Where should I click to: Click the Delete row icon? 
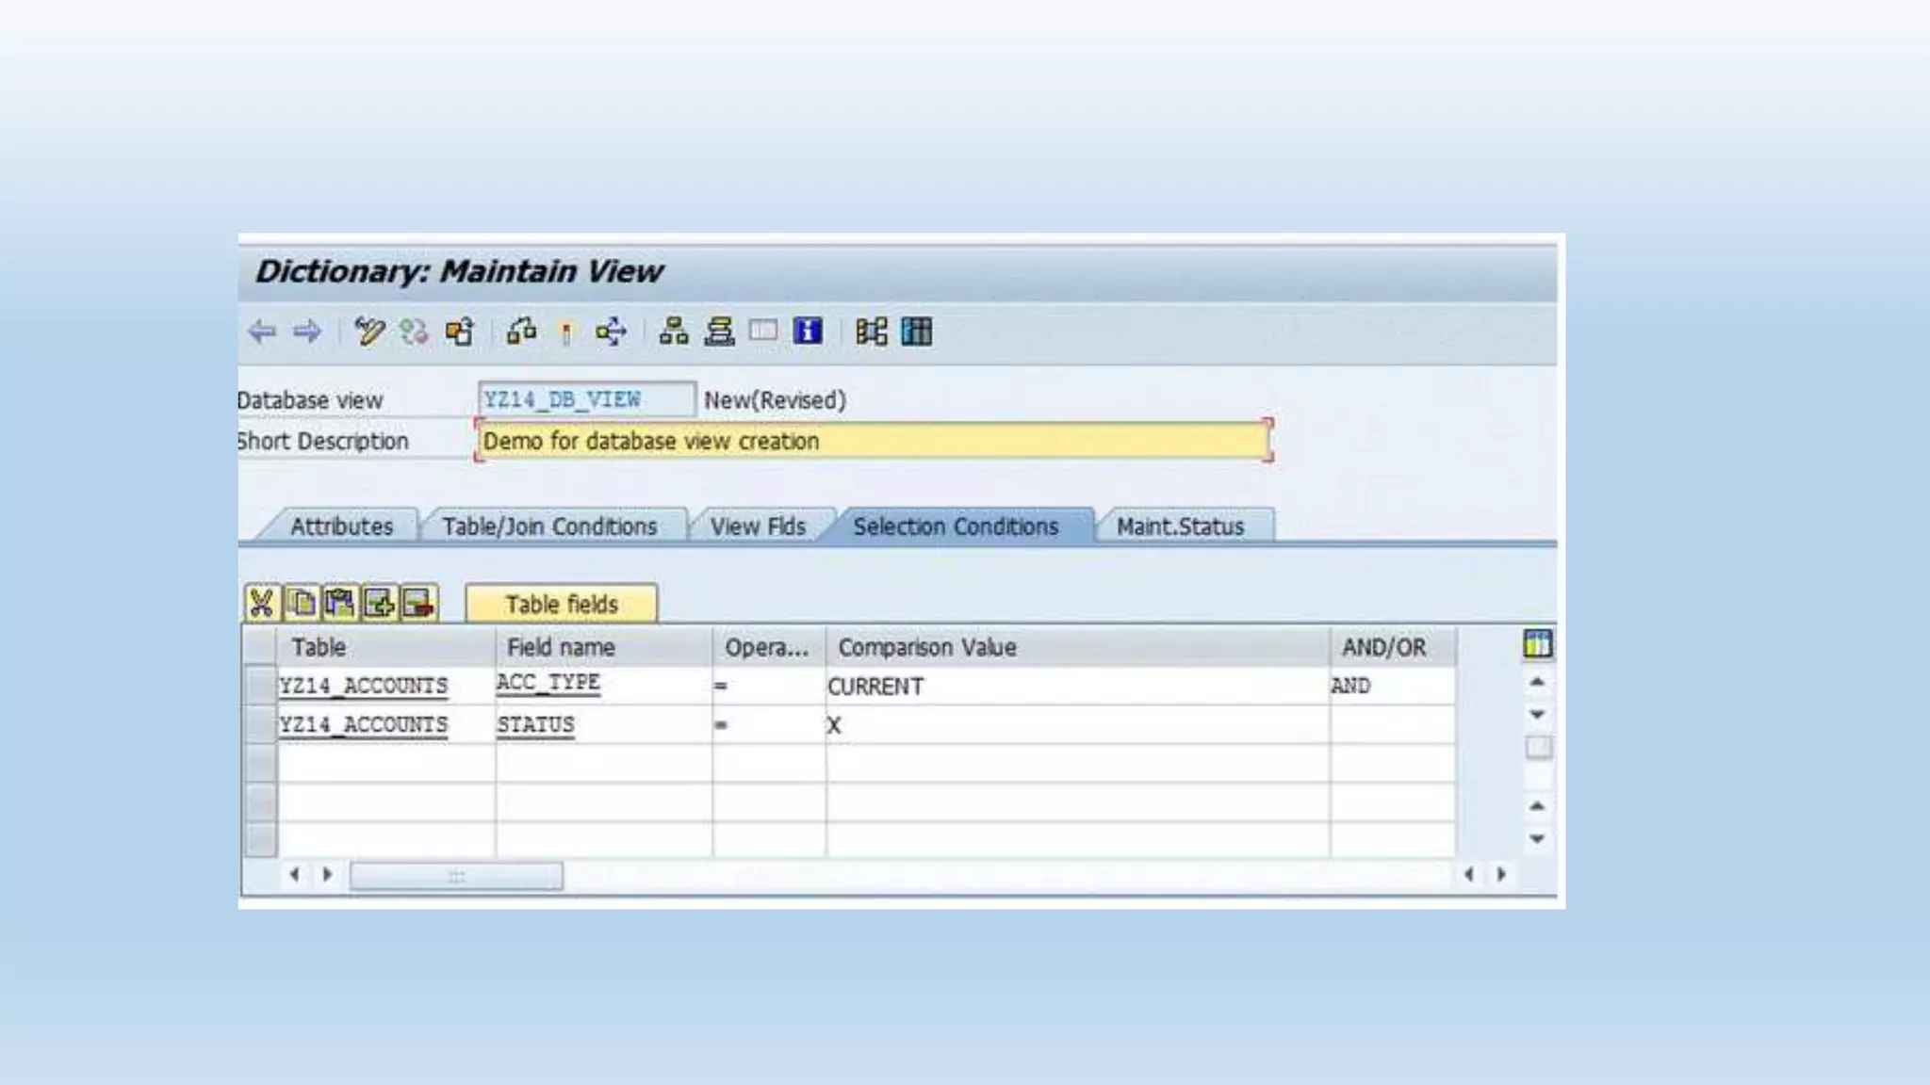tap(418, 603)
